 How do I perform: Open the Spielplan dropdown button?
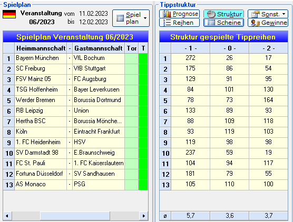click(x=131, y=18)
